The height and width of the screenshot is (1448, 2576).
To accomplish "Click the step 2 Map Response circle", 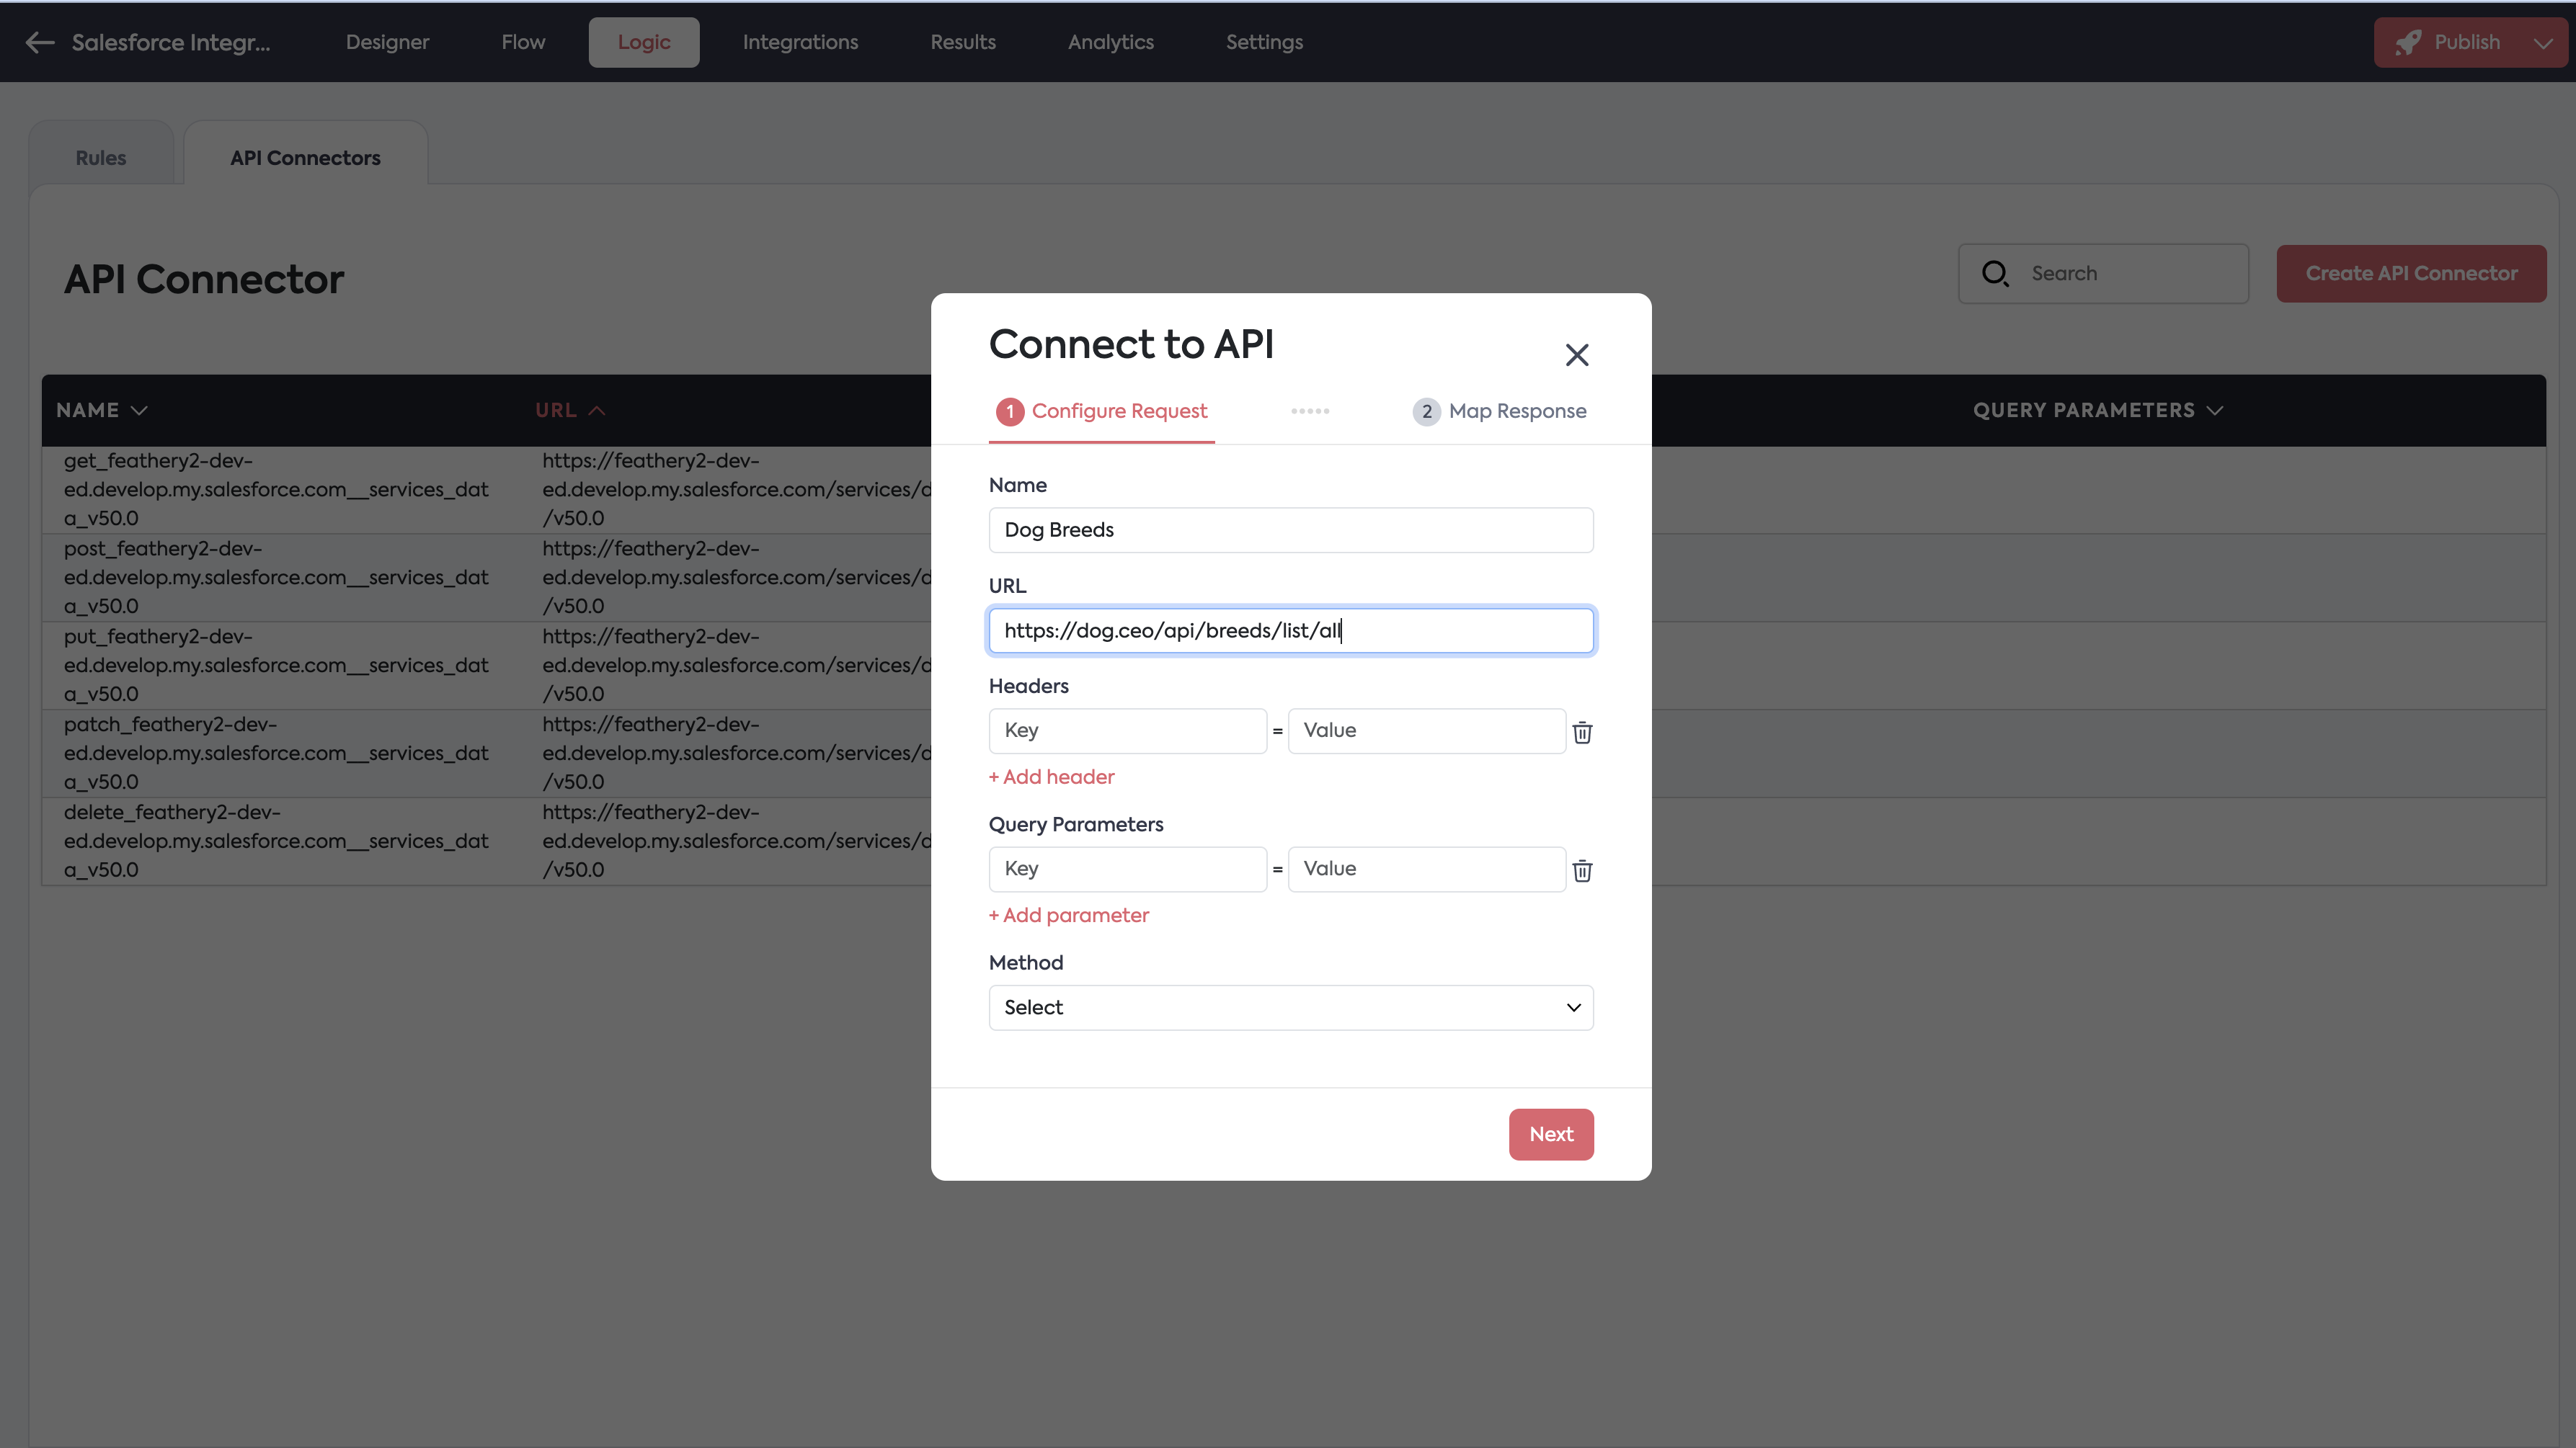I will (1426, 412).
